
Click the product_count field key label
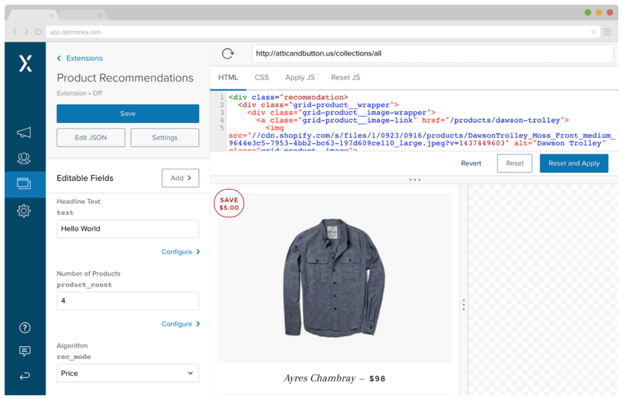click(84, 284)
